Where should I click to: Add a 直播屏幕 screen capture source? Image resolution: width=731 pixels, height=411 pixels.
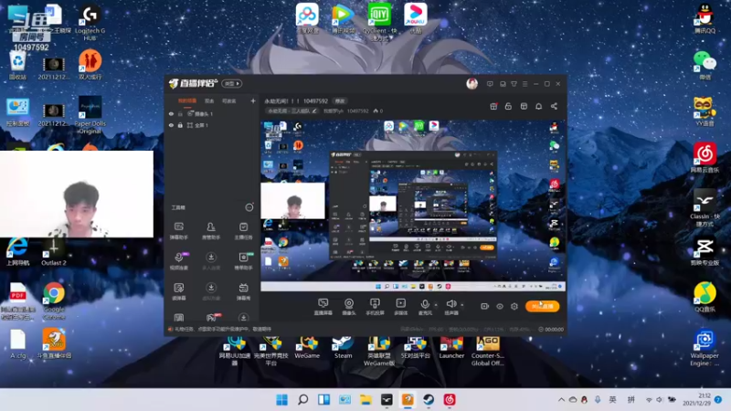tap(323, 307)
